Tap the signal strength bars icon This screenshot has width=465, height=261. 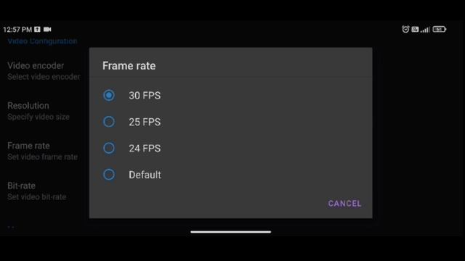pos(425,29)
